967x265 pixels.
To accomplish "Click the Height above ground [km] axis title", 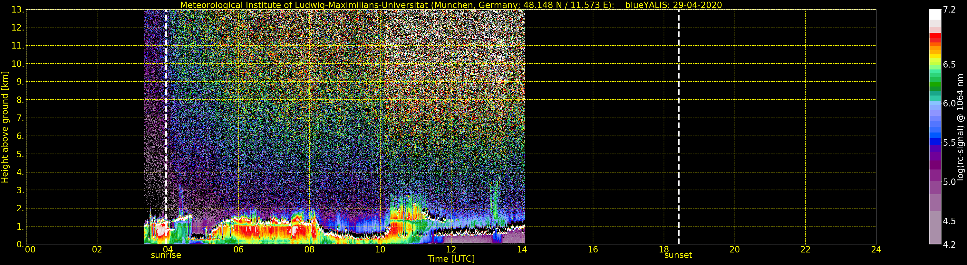I will (x=5, y=127).
